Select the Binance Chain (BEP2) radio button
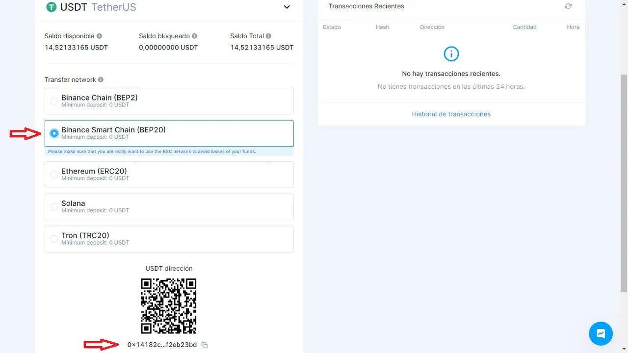This screenshot has width=628, height=353. [54, 101]
